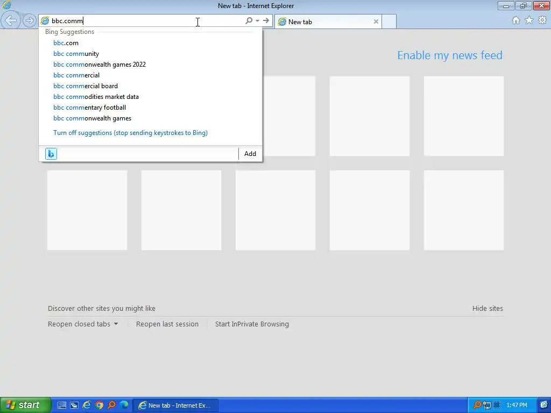
Task: Click the Forward navigation arrow
Action: click(x=30, y=20)
